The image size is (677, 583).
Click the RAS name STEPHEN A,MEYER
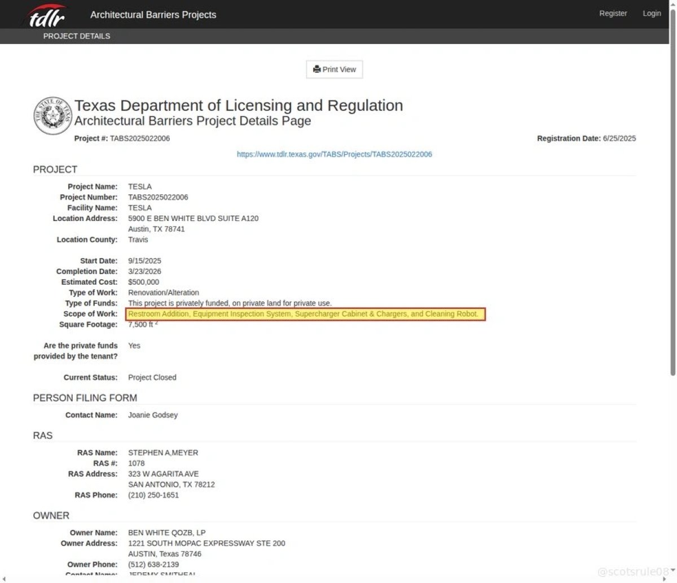pos(163,453)
